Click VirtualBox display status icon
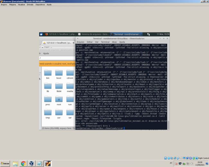 [x=184, y=158]
